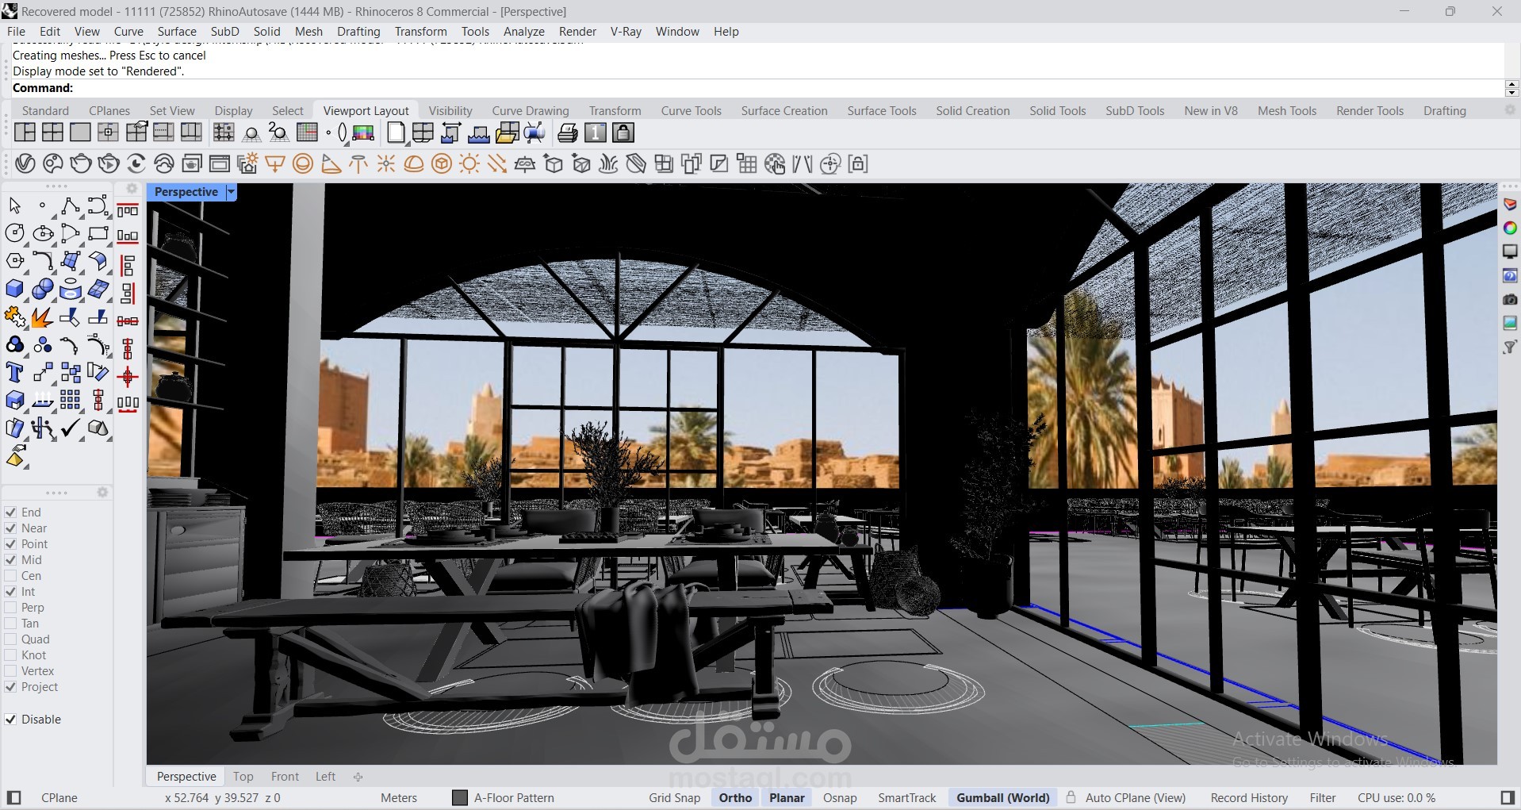Open the color wheel Materials panel
The height and width of the screenshot is (810, 1521).
[1510, 228]
